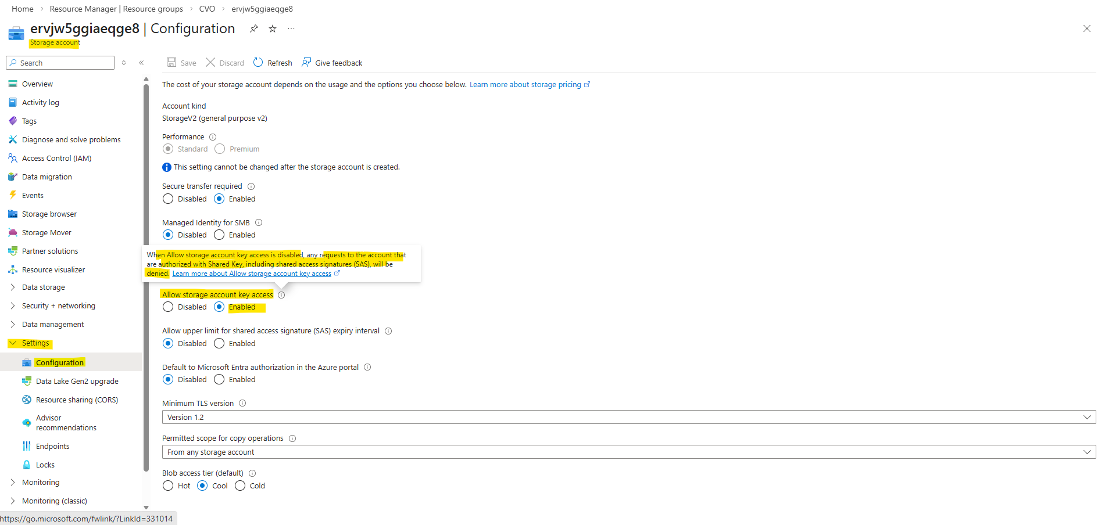The height and width of the screenshot is (525, 1105).
Task: Disable Allow storage account key access
Action: [x=168, y=307]
